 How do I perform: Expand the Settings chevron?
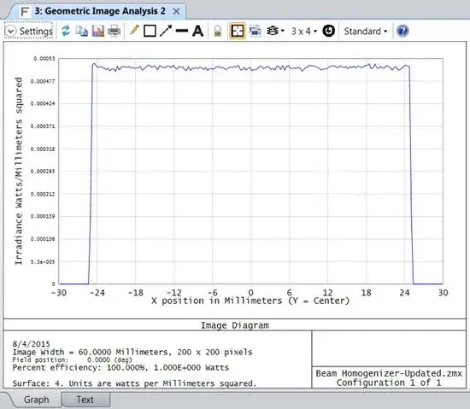(x=10, y=31)
